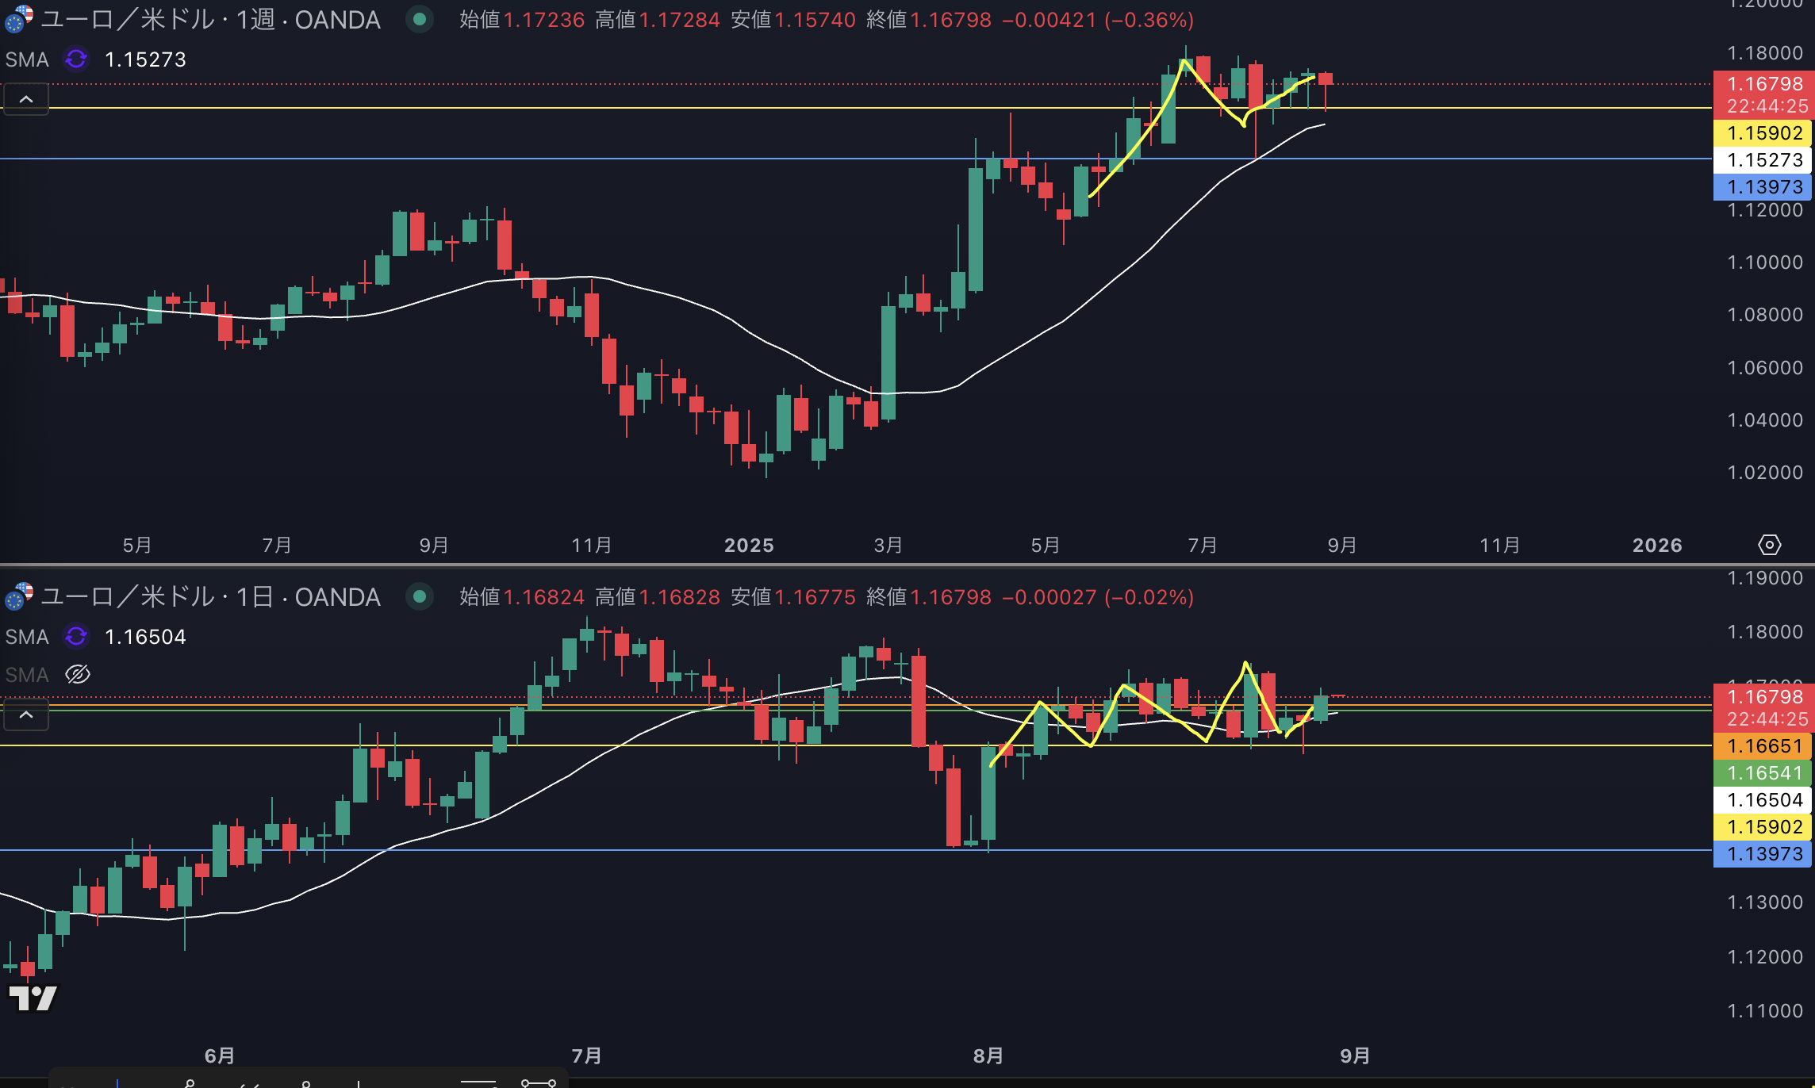Viewport: 1815px width, 1088px height.
Task: Click the 1.11000 tick on daily price scale
Action: coord(1765,1011)
